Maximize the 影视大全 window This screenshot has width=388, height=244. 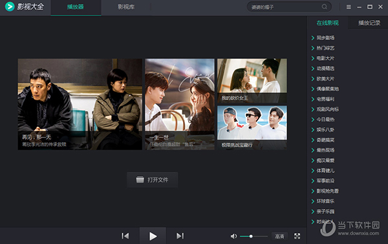(x=370, y=7)
